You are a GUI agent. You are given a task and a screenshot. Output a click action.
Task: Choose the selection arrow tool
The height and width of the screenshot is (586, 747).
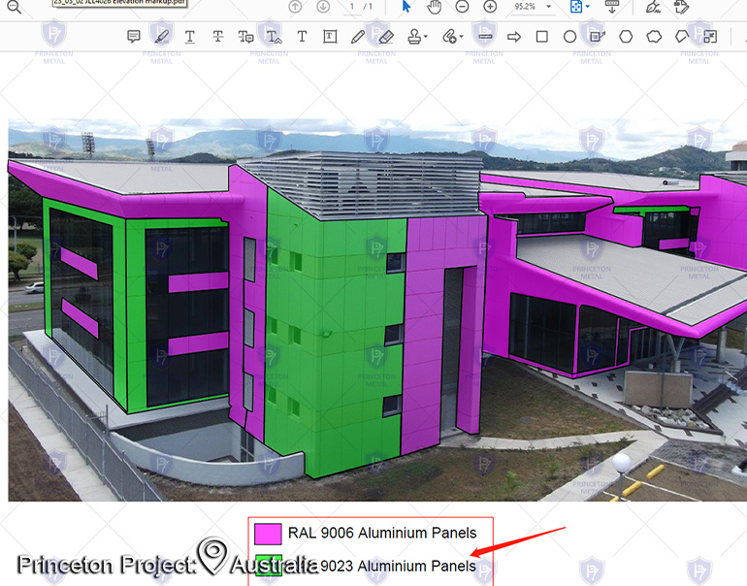point(406,7)
